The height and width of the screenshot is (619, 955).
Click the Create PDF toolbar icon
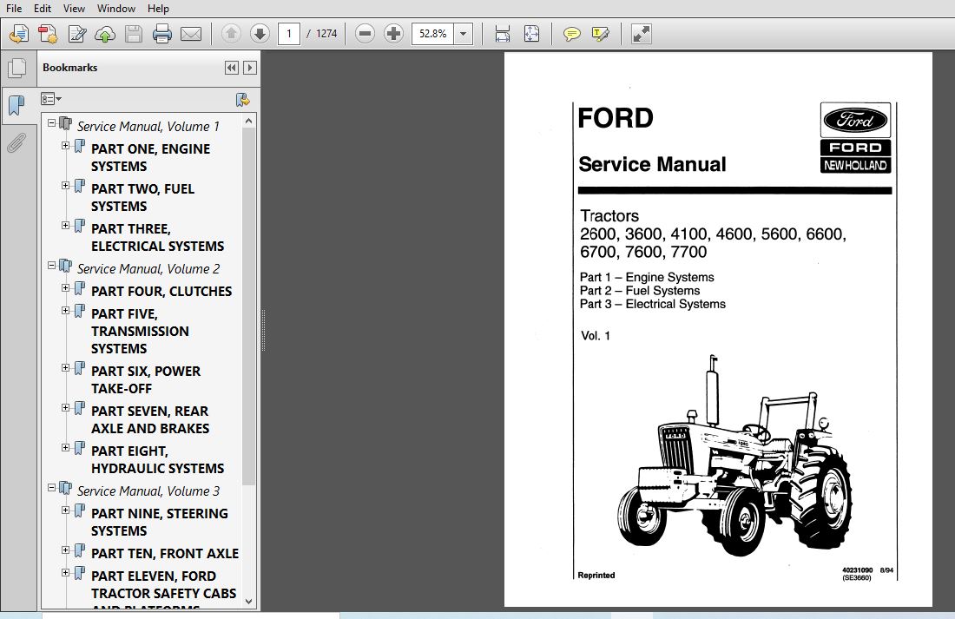tap(48, 34)
